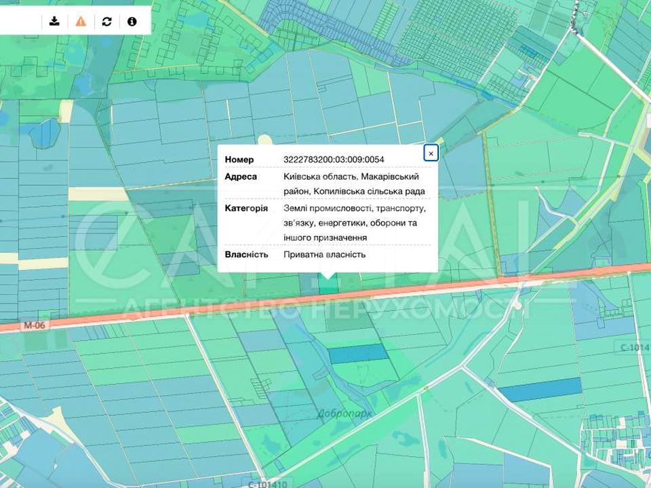
Task: Open the info circle icon
Action: (132, 21)
